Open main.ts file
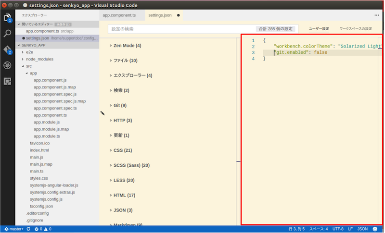Screen dimensions: 385x233 point(37,171)
